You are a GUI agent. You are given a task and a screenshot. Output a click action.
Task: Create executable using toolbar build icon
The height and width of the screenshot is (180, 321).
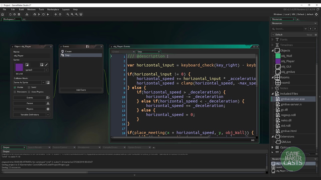(27, 14)
